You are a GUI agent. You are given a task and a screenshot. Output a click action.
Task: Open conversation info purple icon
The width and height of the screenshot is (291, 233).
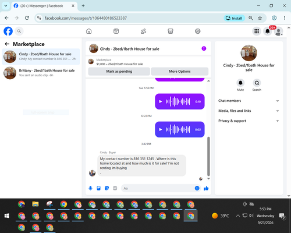(204, 48)
